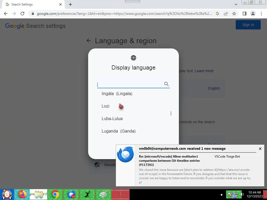This screenshot has height=200, width=267.
Task: Click the address bar URL
Action: (124, 14)
